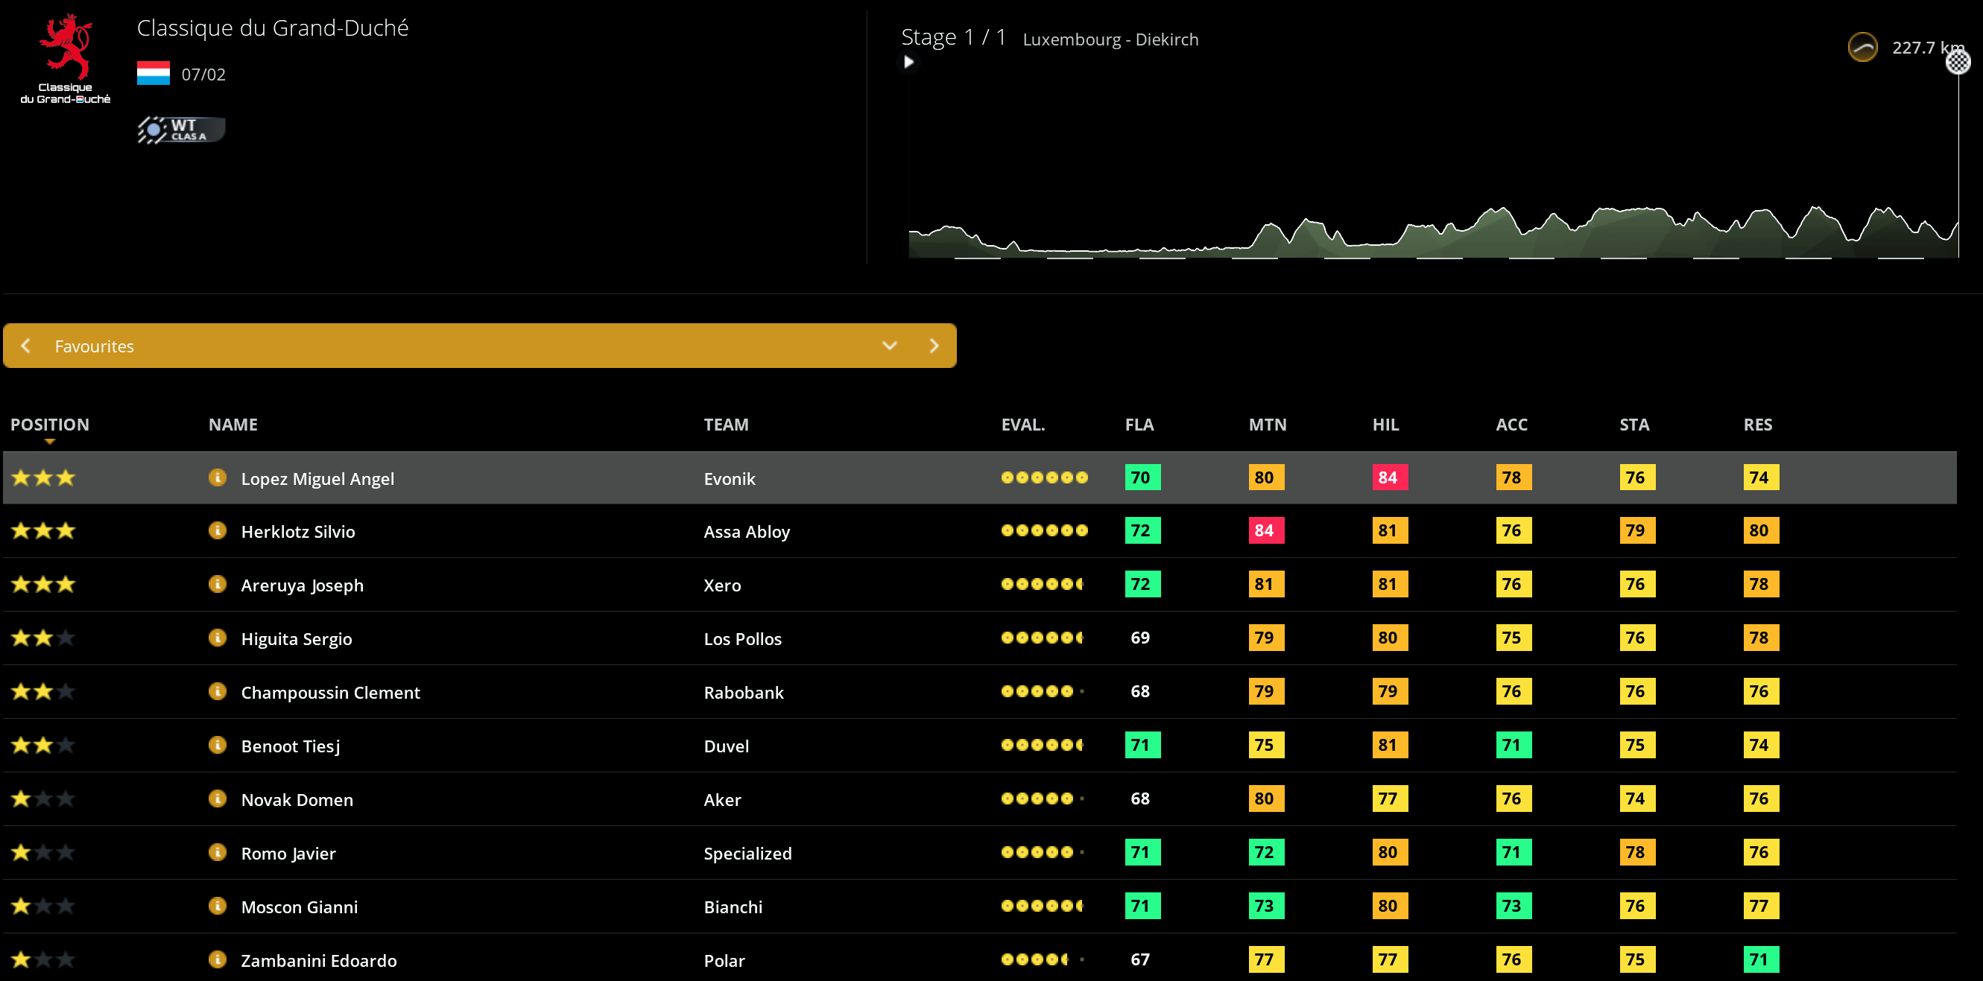This screenshot has height=981, width=1983.
Task: Sort by TEAM column header
Action: click(x=726, y=425)
